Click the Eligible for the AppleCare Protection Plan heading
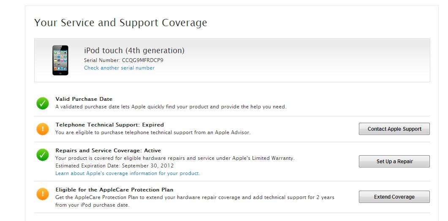The width and height of the screenshot is (448, 221). coord(114,190)
